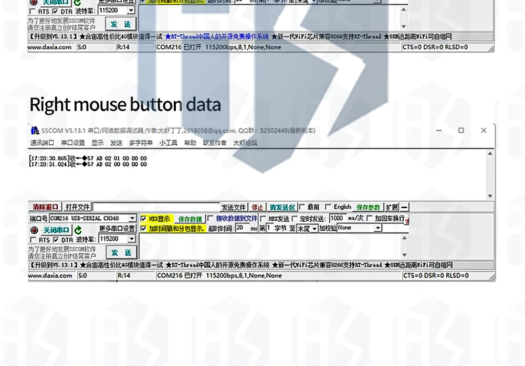The width and height of the screenshot is (525, 366).
Task: Click the 保存参数 save parameters button
Action: coord(369,208)
